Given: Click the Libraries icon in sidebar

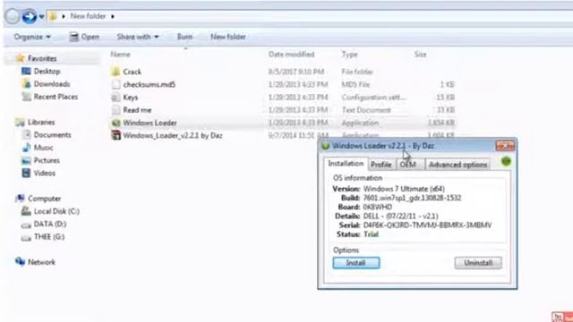Looking at the screenshot, I should click(20, 123).
